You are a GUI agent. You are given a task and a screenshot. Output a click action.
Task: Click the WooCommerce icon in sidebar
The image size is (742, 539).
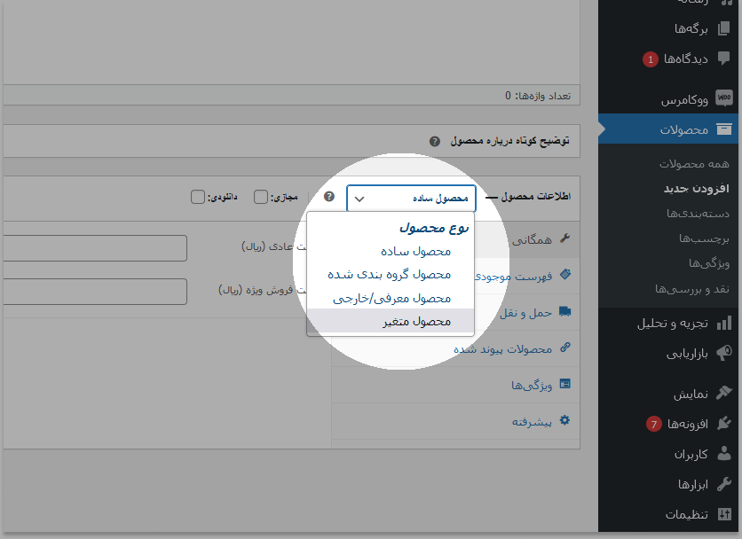coord(723,99)
